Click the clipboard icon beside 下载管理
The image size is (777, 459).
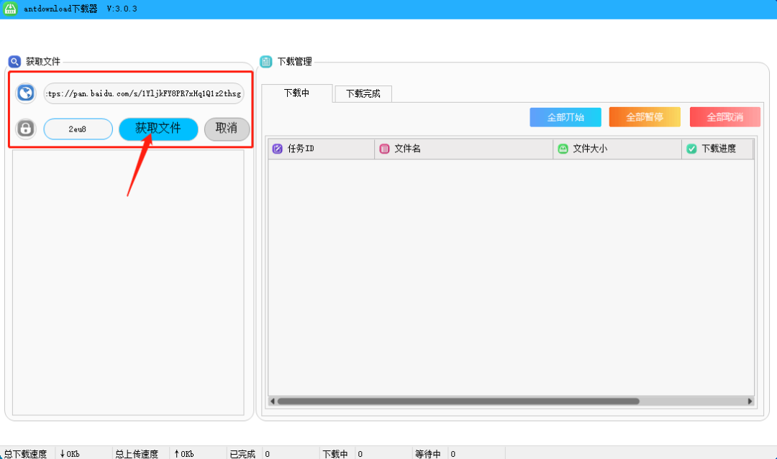(x=266, y=62)
